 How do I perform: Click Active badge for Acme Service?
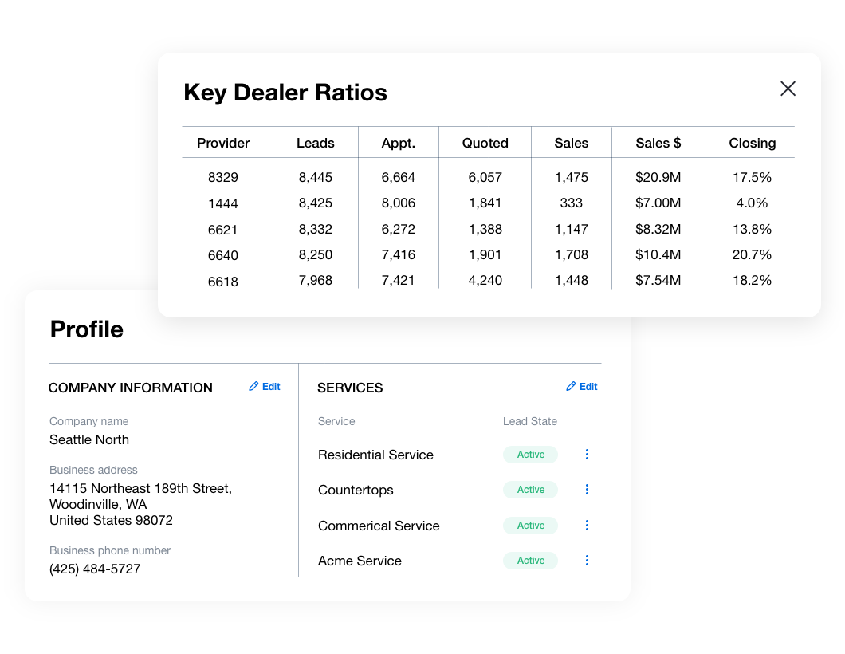point(530,561)
